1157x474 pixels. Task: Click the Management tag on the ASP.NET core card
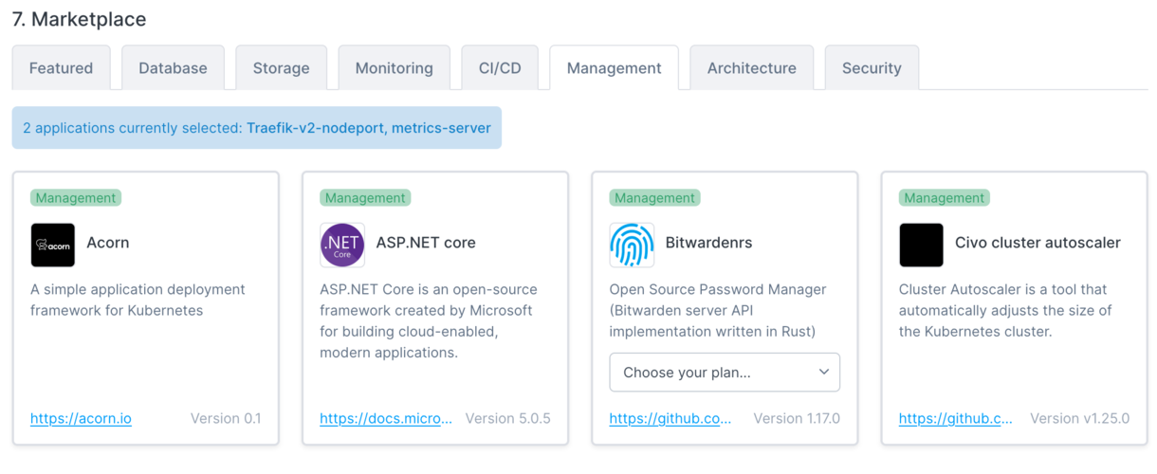[x=365, y=198]
